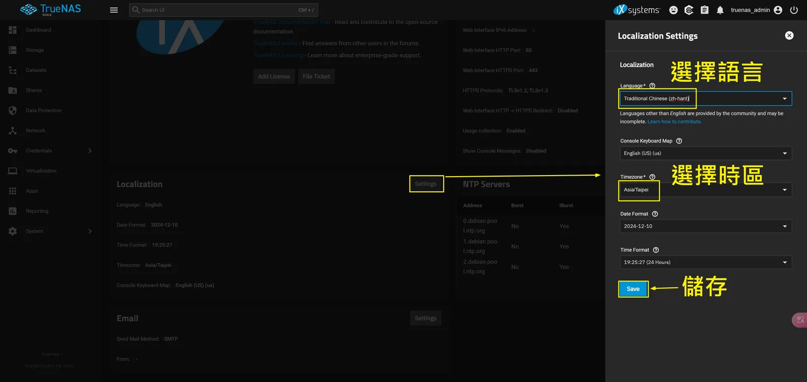This screenshot has width=807, height=382.
Task: Toggle the hamburger sidebar menu
Action: (x=114, y=10)
